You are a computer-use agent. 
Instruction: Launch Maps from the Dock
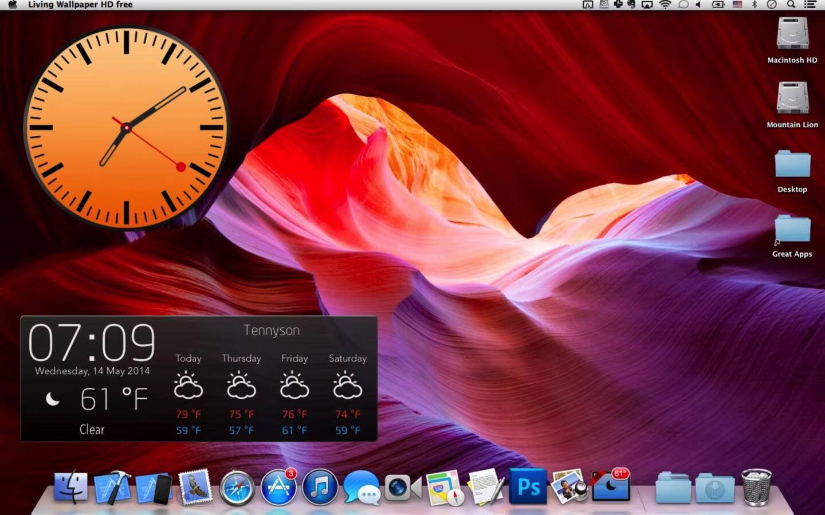tap(445, 488)
